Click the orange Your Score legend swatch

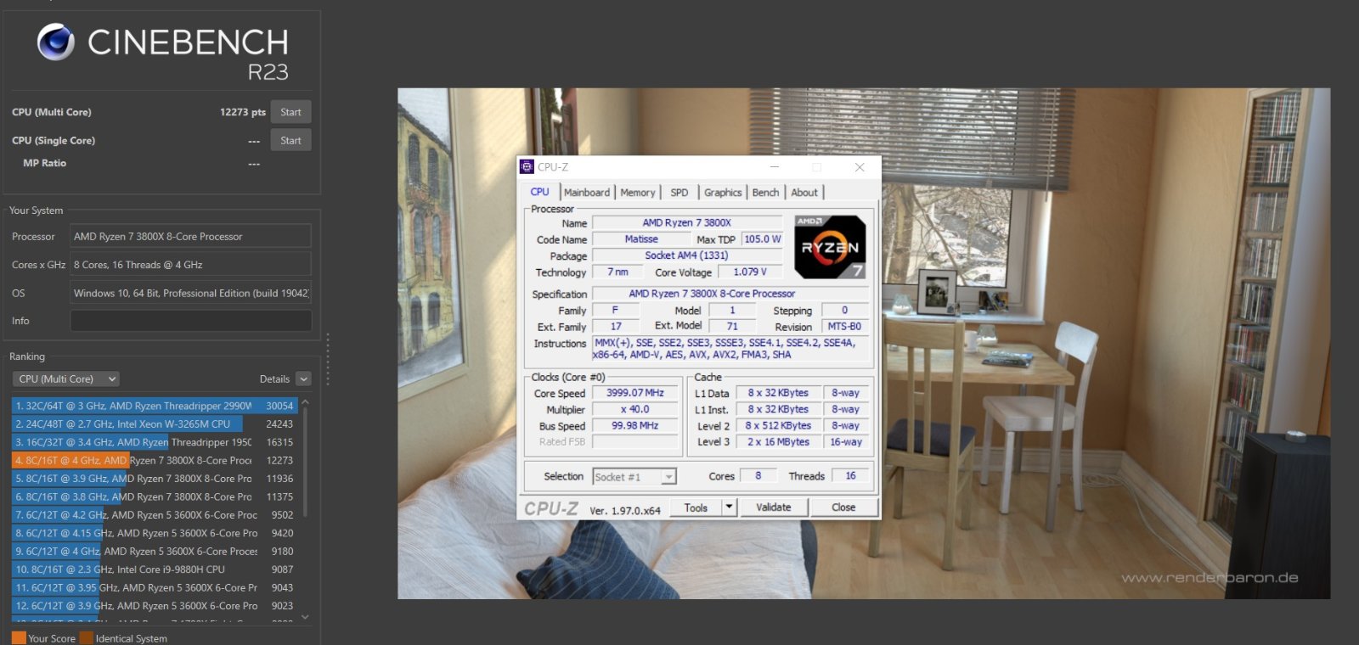(x=19, y=638)
